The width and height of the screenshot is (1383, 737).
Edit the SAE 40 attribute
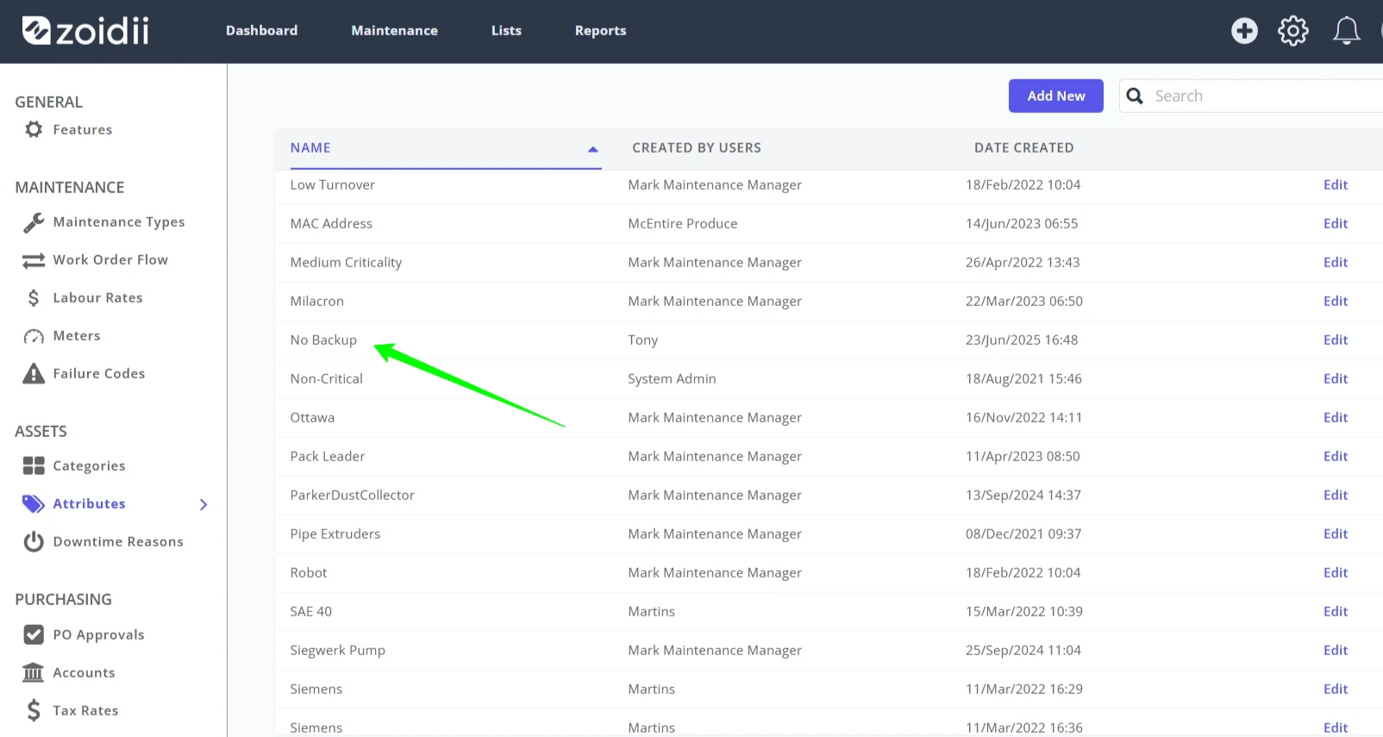[1335, 612]
